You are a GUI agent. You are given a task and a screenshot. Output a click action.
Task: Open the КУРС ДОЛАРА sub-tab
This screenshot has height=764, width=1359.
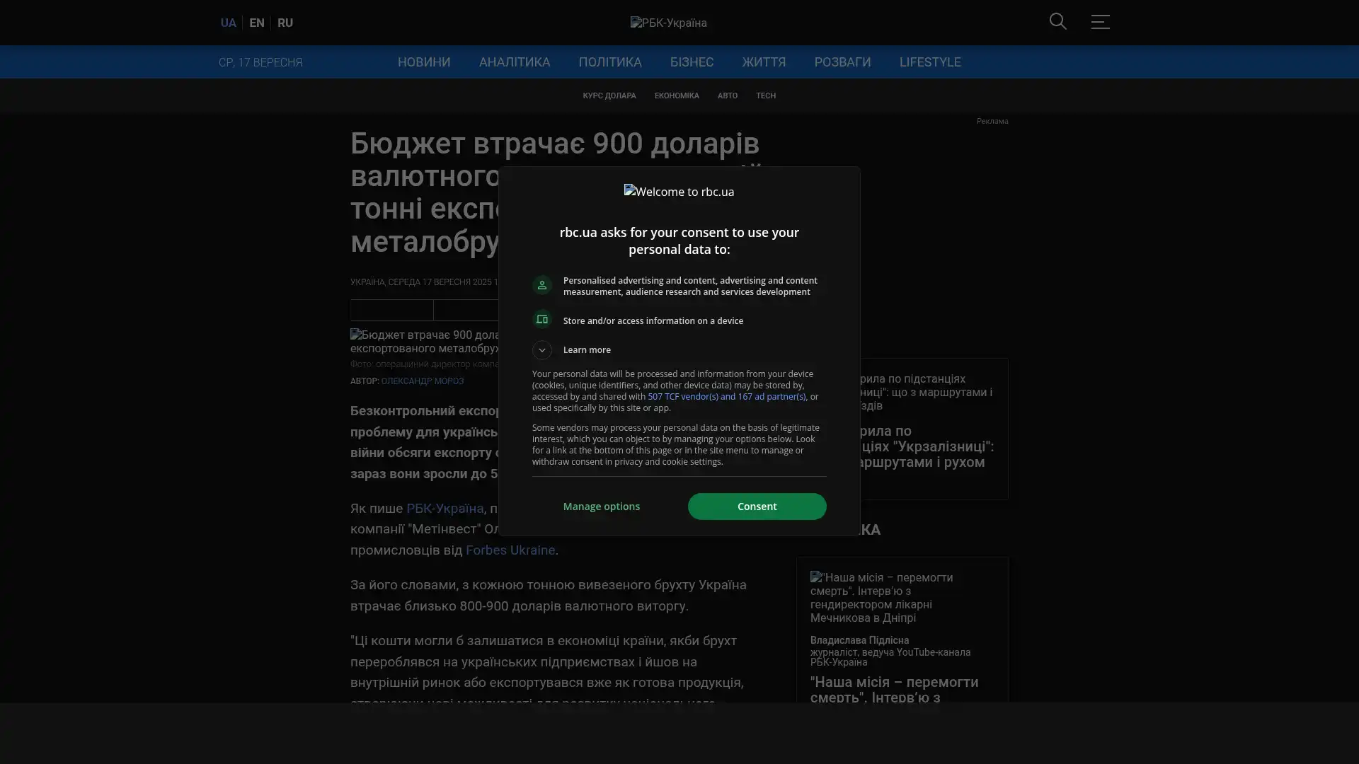(609, 95)
